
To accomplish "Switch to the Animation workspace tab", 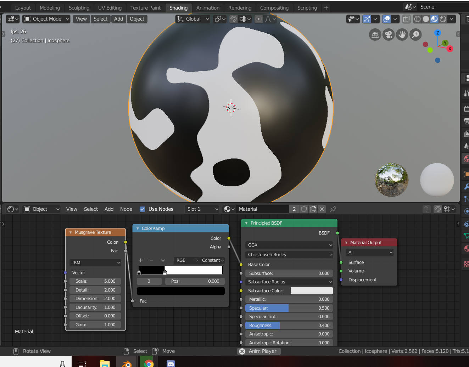I will (208, 8).
